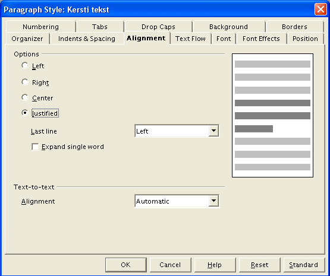The width and height of the screenshot is (330, 276).
Task: Switch to the Background tab
Action: (x=228, y=27)
